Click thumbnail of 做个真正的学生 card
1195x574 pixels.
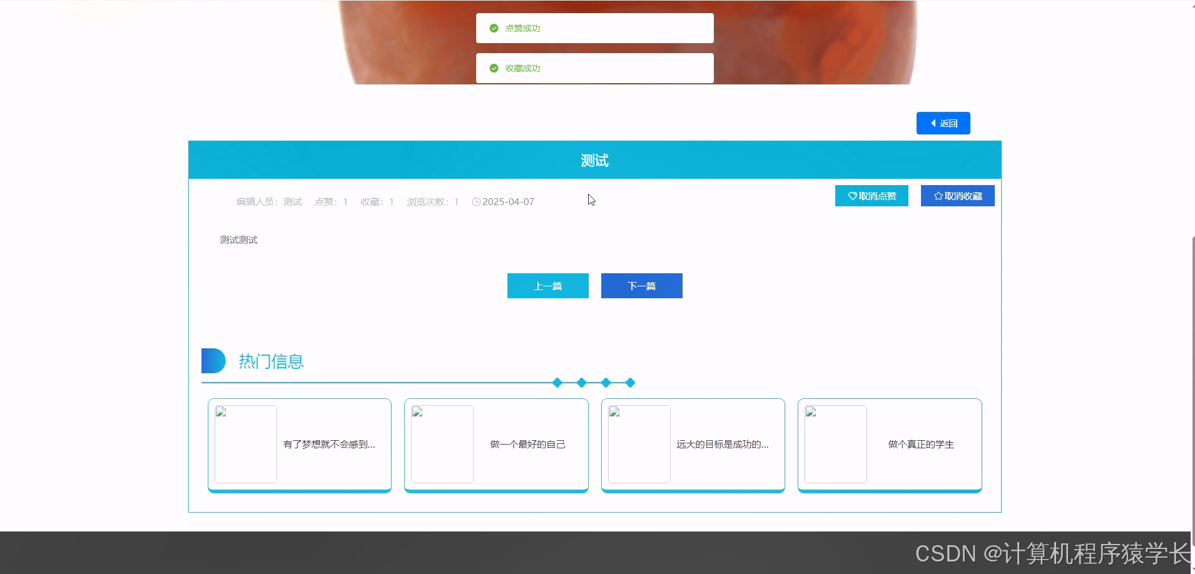click(x=836, y=444)
